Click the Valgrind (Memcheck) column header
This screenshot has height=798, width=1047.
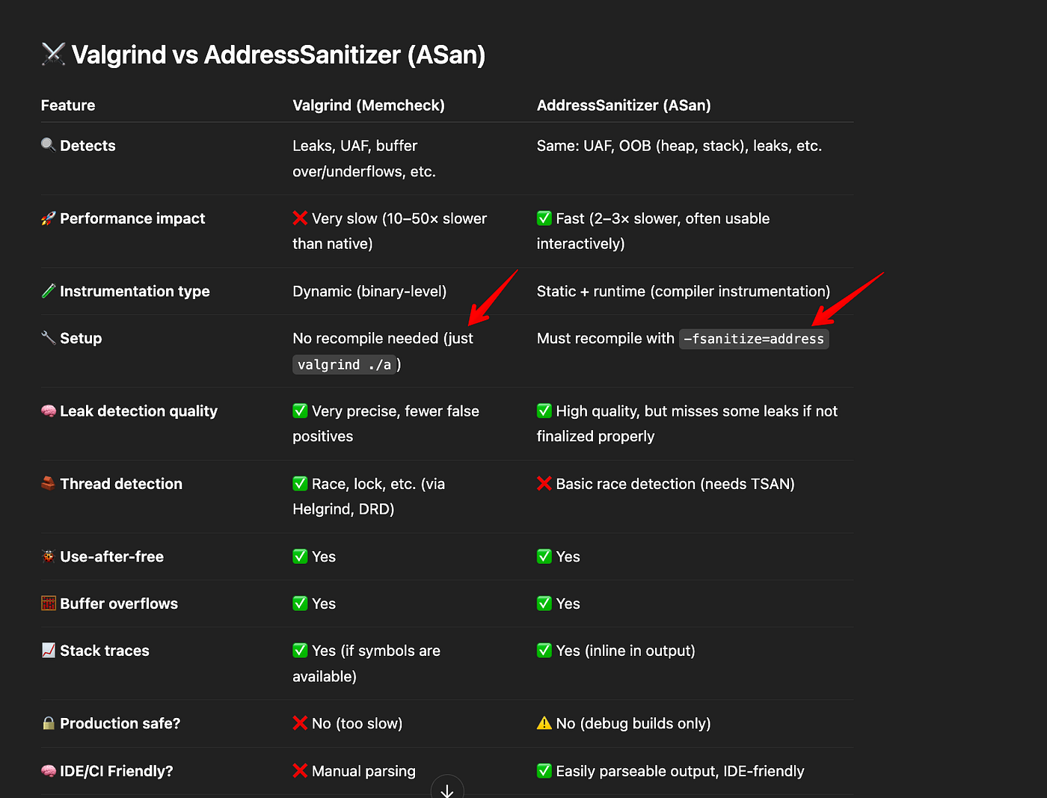[369, 105]
